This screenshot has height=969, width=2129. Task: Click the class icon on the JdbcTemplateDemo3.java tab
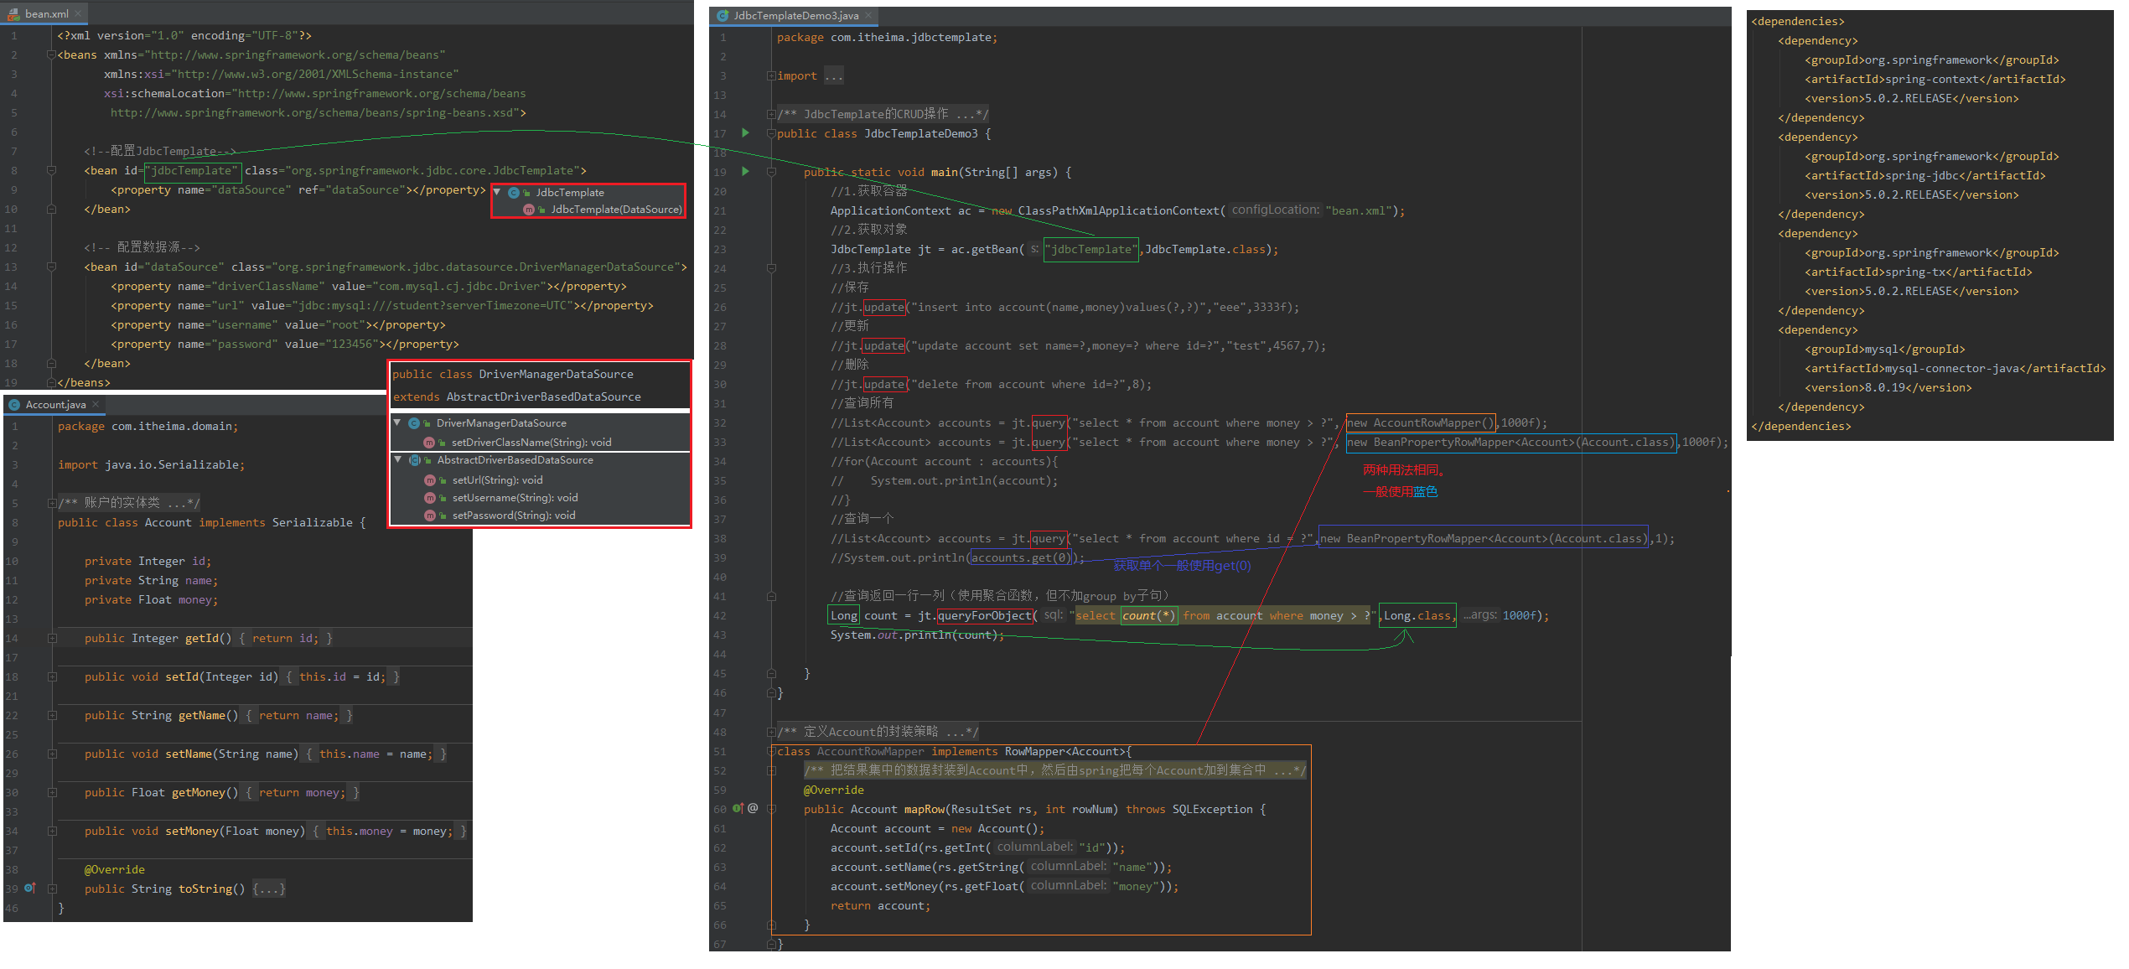click(722, 16)
